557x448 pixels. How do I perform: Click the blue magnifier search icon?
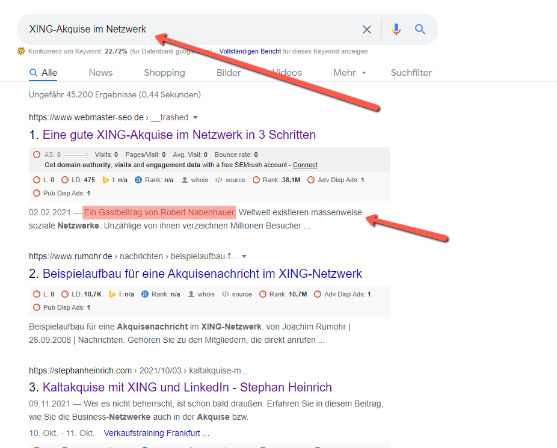point(420,29)
